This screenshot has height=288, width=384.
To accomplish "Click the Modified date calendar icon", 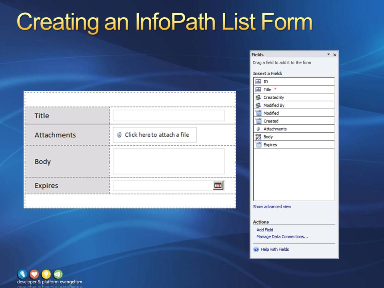I will (258, 113).
